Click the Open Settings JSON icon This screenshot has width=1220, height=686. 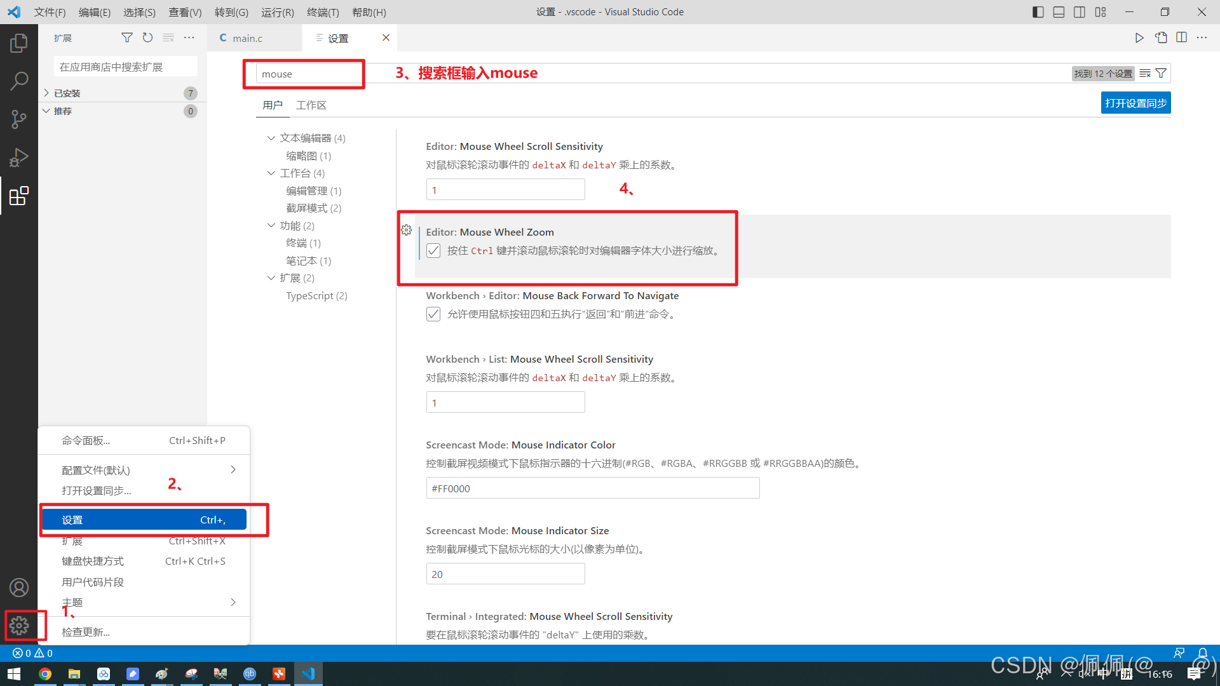pyautogui.click(x=1161, y=38)
